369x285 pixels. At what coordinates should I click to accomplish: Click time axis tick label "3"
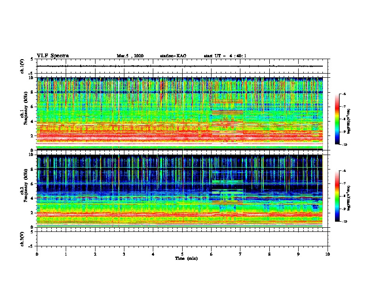pyautogui.click(x=124, y=254)
